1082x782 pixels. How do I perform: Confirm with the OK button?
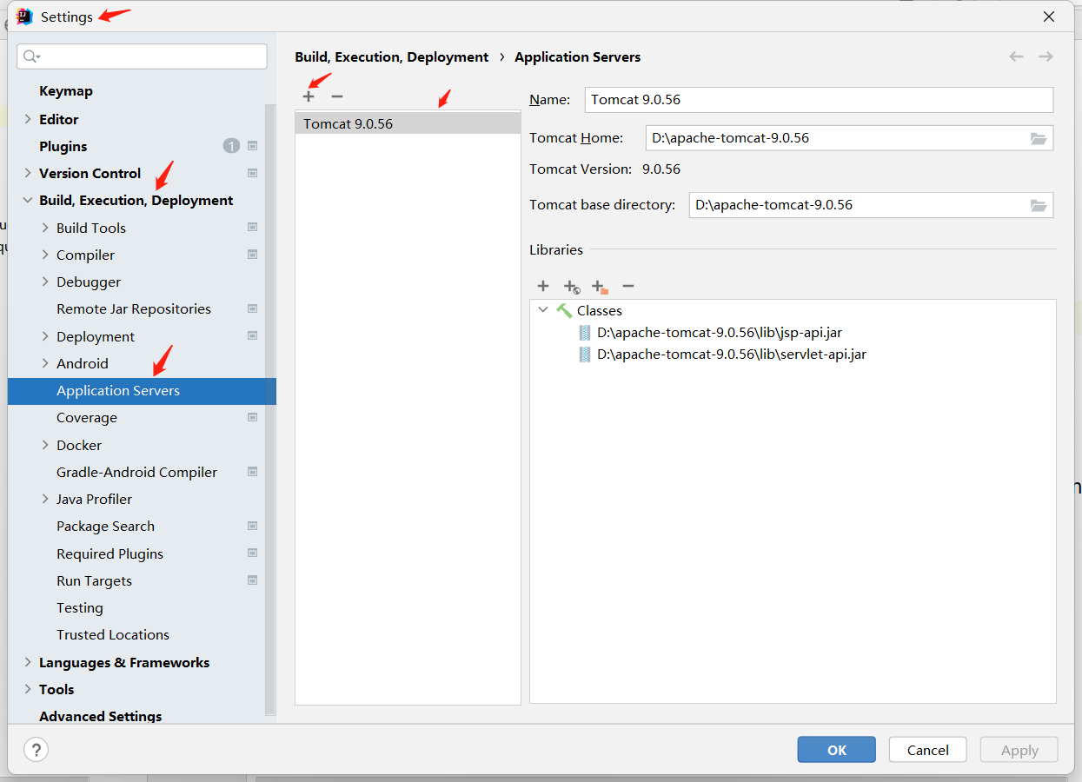pyautogui.click(x=837, y=750)
